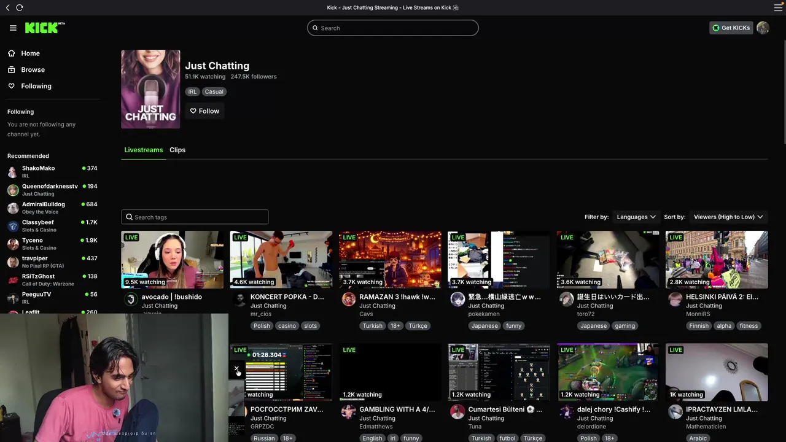Open AdmiralBulldog recommended channel

[x=52, y=207]
